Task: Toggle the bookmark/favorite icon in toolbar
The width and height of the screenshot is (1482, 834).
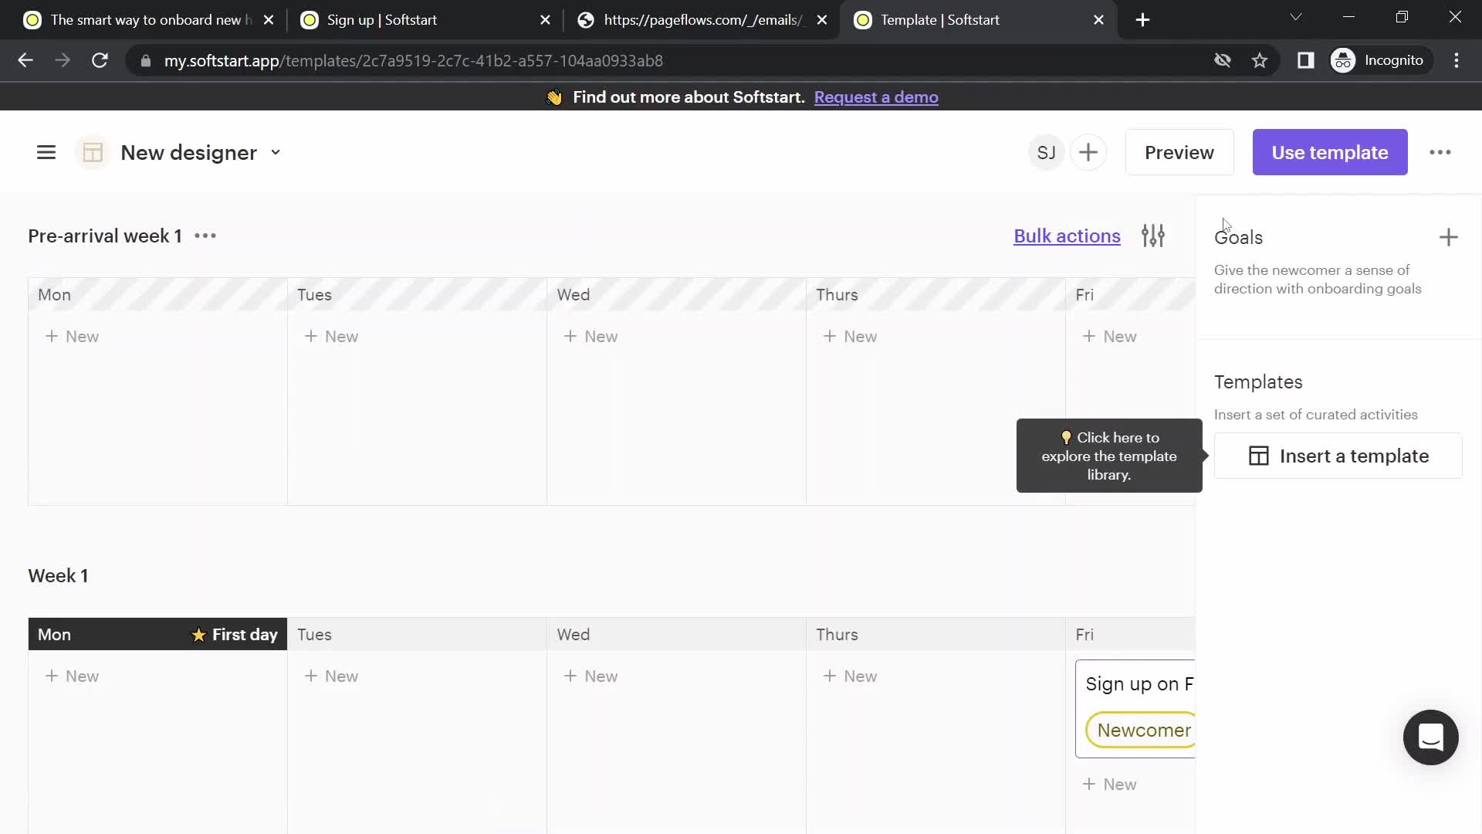Action: point(1260,61)
